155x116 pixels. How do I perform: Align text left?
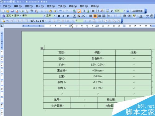(x=91, y=16)
